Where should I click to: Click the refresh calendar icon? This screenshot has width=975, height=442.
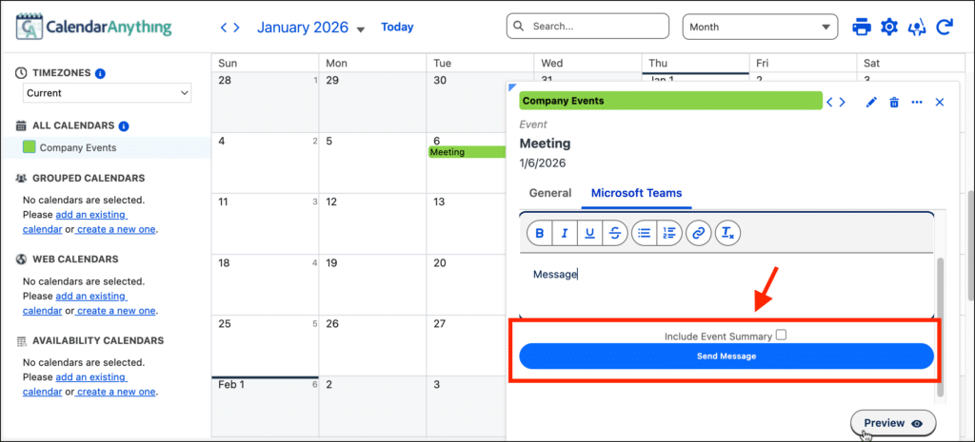[x=945, y=27]
